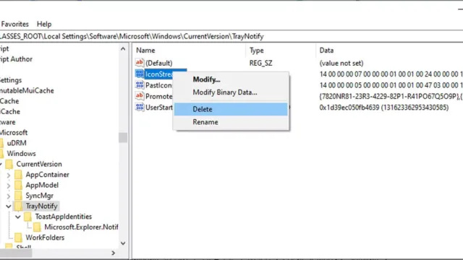Select the uDRM key label
463x260 pixels.
pos(17,143)
